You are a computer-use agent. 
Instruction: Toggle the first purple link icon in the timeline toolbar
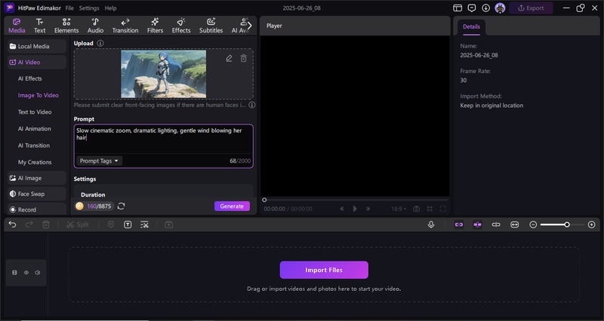click(x=459, y=225)
